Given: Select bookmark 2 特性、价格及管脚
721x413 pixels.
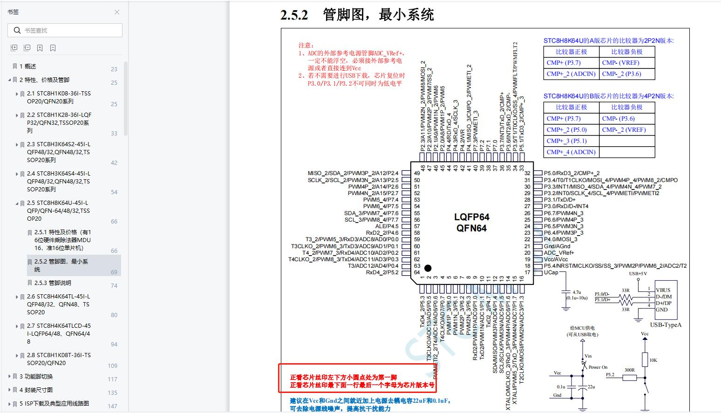Looking at the screenshot, I should [x=44, y=80].
